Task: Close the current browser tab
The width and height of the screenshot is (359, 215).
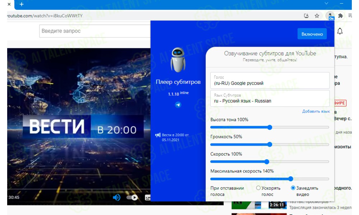Action: point(9,4)
